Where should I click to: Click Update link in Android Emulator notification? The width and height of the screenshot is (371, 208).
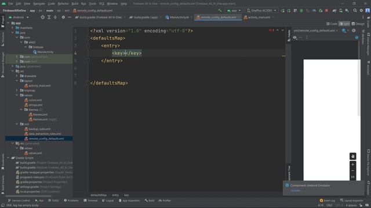[295, 190]
